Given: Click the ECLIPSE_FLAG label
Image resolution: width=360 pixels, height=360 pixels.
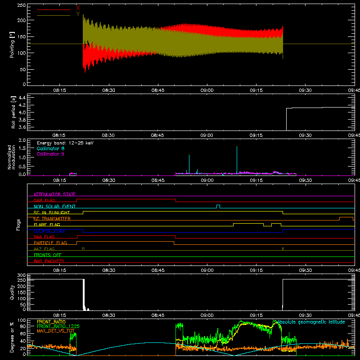Looking at the screenshot, I should pyautogui.click(x=49, y=231).
